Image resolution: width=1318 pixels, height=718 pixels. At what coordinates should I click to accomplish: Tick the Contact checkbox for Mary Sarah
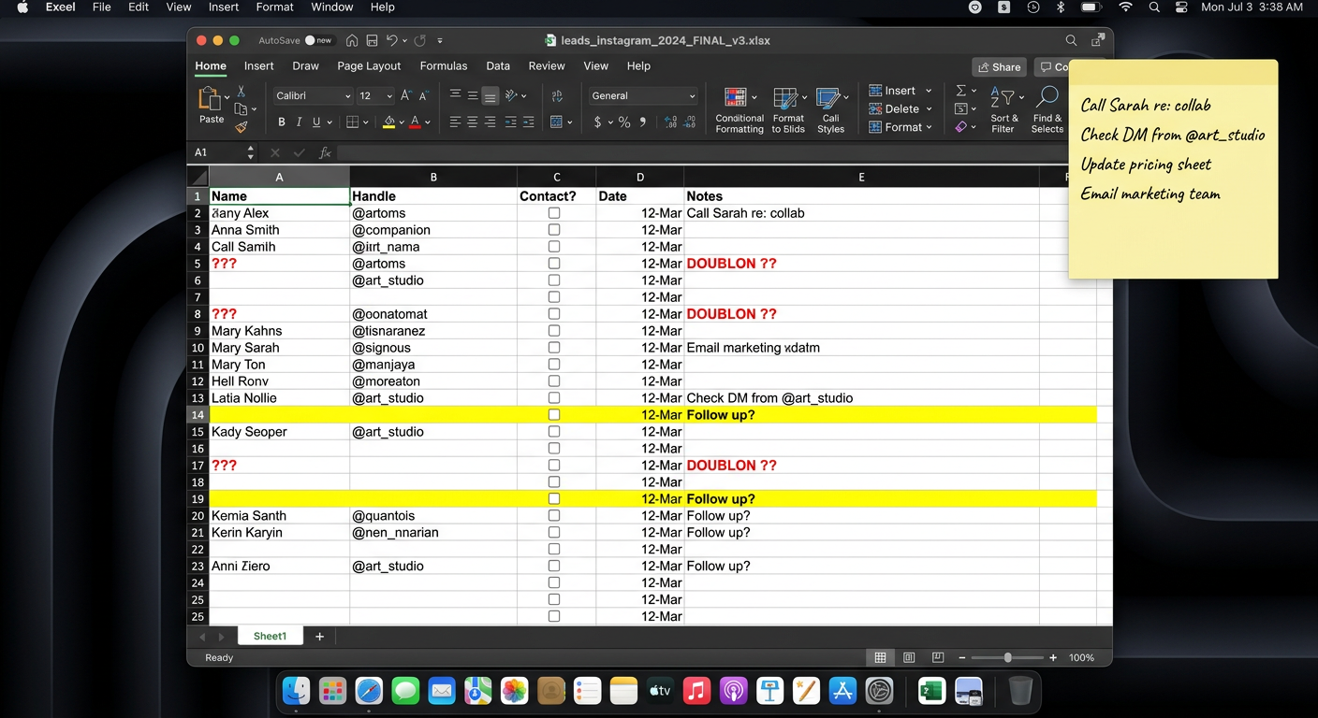click(554, 348)
